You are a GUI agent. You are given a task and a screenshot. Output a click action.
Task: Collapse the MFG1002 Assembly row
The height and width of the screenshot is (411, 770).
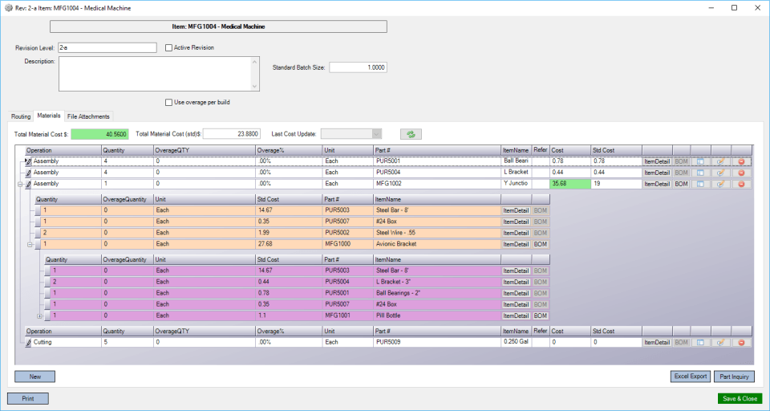(x=20, y=185)
